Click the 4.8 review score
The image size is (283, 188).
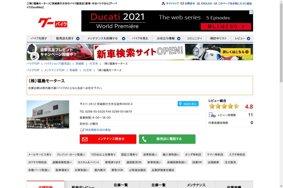pyautogui.click(x=249, y=107)
